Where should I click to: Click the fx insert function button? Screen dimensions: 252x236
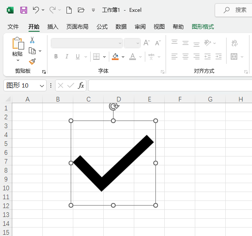coord(81,85)
